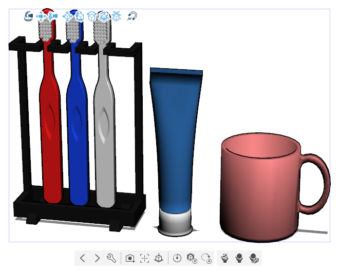Select the hand holding striped sphere icon
The height and width of the screenshot is (274, 339).
point(225,258)
